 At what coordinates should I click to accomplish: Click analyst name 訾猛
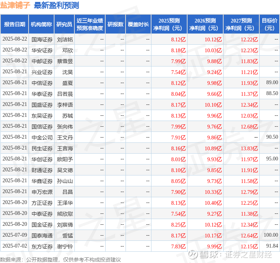tap(68, 236)
